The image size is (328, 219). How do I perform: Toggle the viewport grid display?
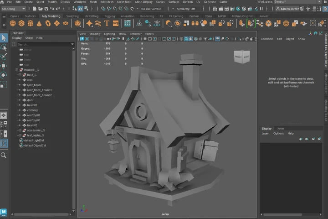pos(145,39)
